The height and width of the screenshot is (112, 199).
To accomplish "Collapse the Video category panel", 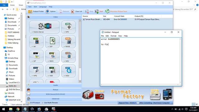I will 54,17.
